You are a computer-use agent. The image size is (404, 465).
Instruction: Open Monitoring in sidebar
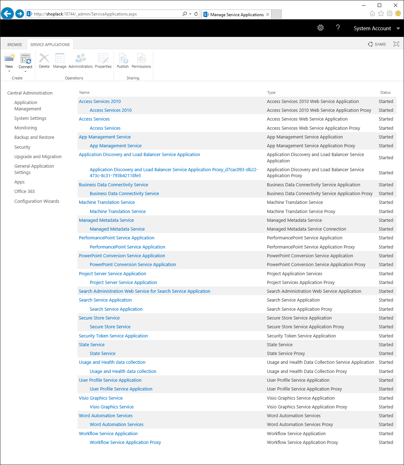pyautogui.click(x=26, y=128)
